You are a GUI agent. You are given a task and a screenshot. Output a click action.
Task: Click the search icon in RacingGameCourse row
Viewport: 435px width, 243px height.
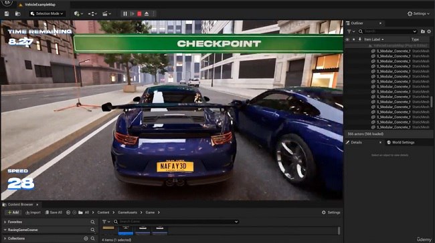pyautogui.click(x=92, y=230)
